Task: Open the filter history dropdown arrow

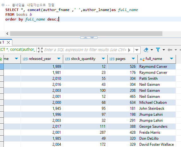Action: (x=137, y=50)
